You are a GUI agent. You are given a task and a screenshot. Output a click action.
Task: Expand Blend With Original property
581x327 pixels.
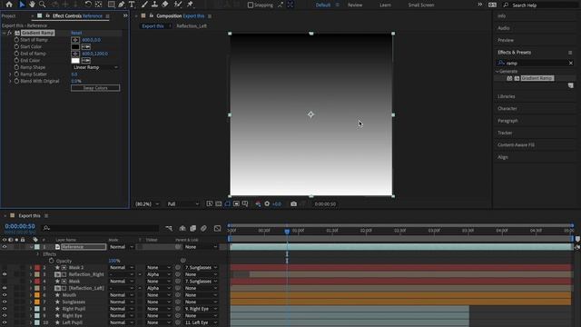point(10,81)
